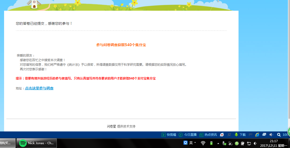
Task: Click safely remove hardware tray icon
Action: (x=224, y=143)
